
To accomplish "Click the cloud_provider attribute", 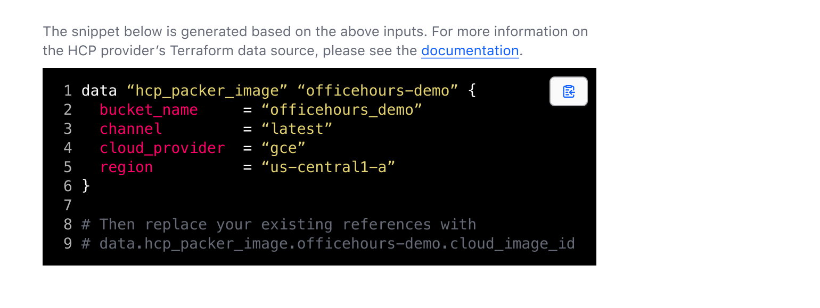I will tap(162, 148).
